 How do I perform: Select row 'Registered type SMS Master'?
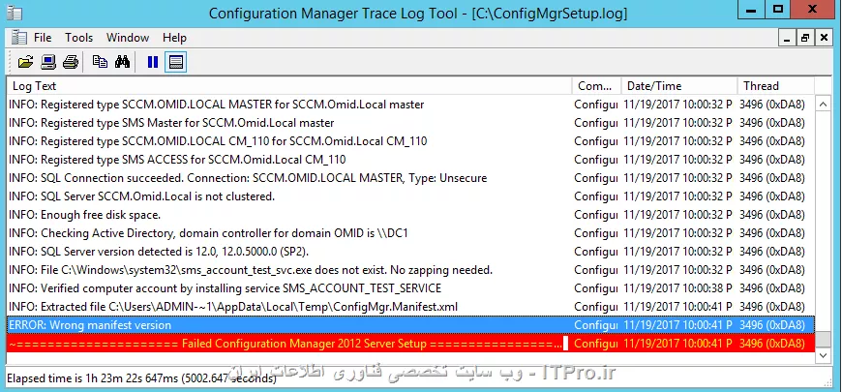tap(410, 123)
